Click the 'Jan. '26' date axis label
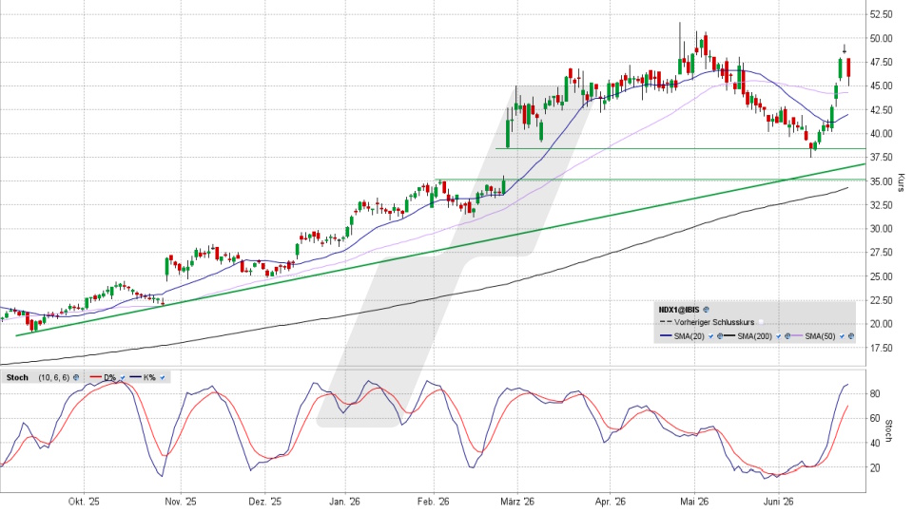 [x=344, y=502]
